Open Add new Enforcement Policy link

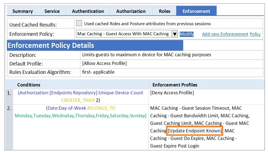coord(231,34)
